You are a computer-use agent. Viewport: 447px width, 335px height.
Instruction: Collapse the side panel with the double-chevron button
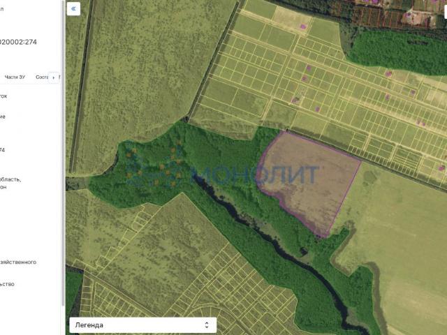(x=73, y=9)
